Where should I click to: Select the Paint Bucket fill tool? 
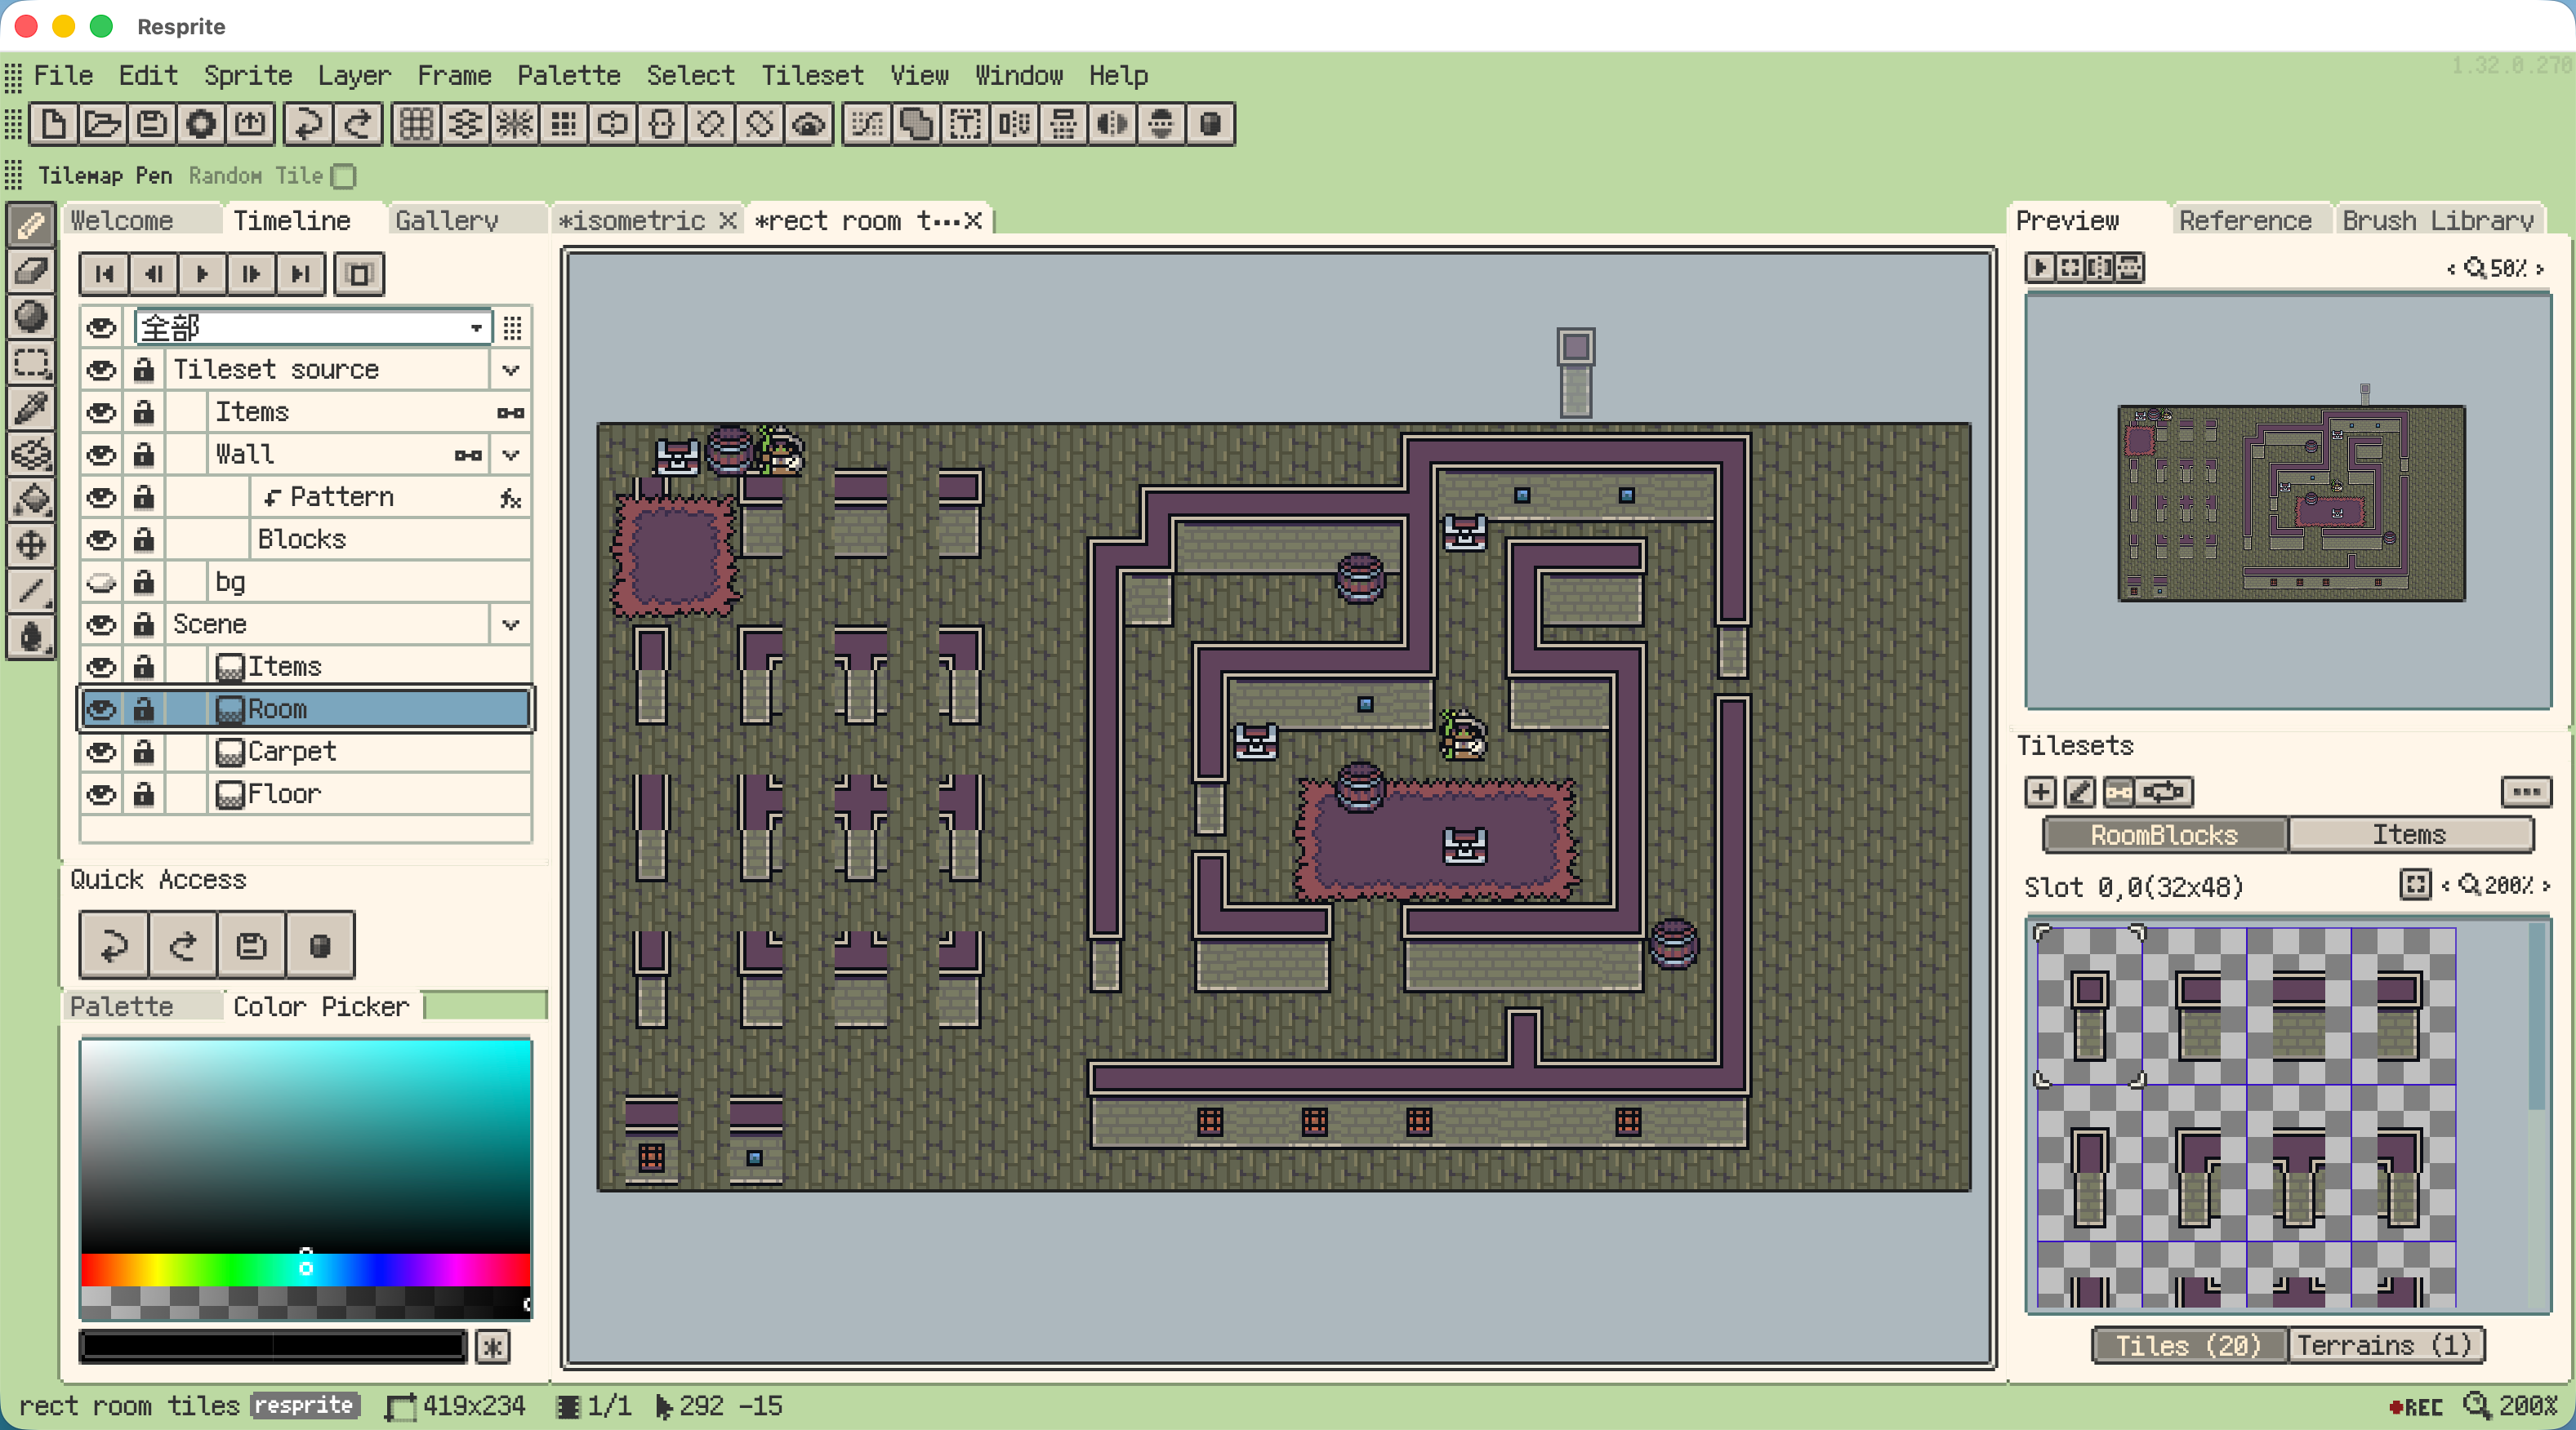pos(31,500)
